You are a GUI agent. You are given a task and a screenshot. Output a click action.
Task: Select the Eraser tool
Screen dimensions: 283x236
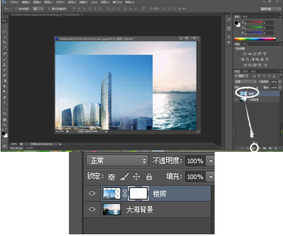(x=5, y=76)
